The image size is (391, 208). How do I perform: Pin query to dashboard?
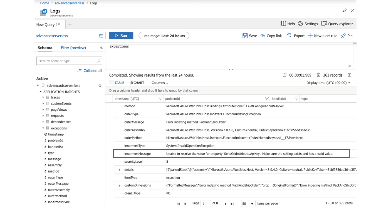pos(347,36)
